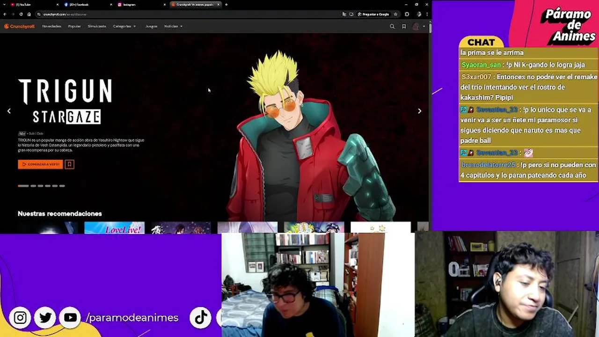Image resolution: width=599 pixels, height=337 pixels.
Task: Open the Juegos menu item
Action: point(151,26)
